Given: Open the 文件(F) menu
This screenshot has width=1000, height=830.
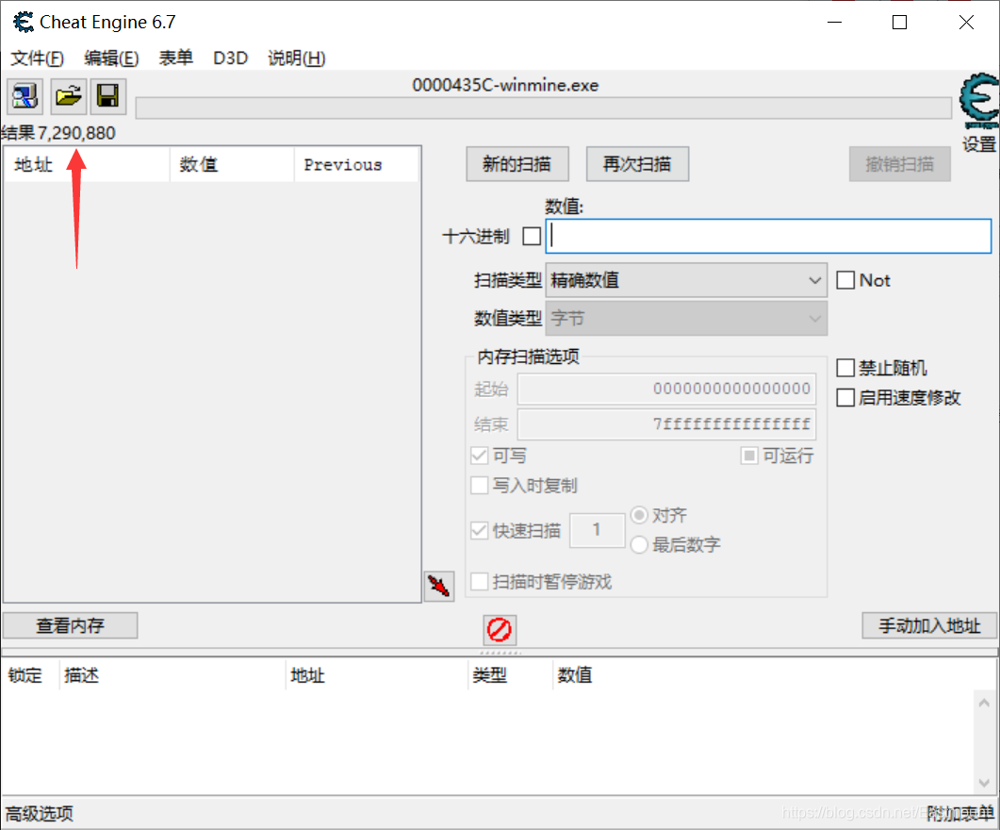Looking at the screenshot, I should pyautogui.click(x=38, y=58).
